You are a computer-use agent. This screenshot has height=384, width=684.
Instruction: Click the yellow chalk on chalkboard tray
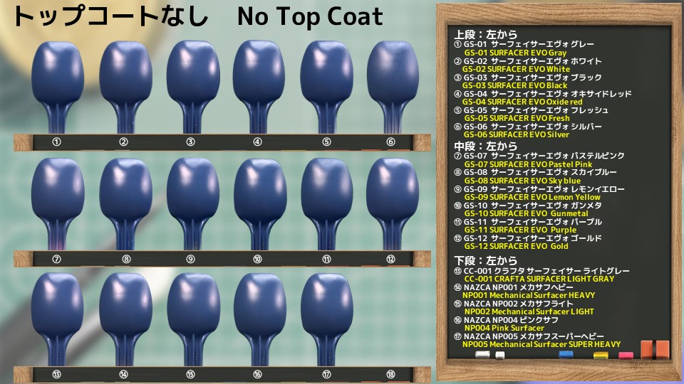point(601,356)
